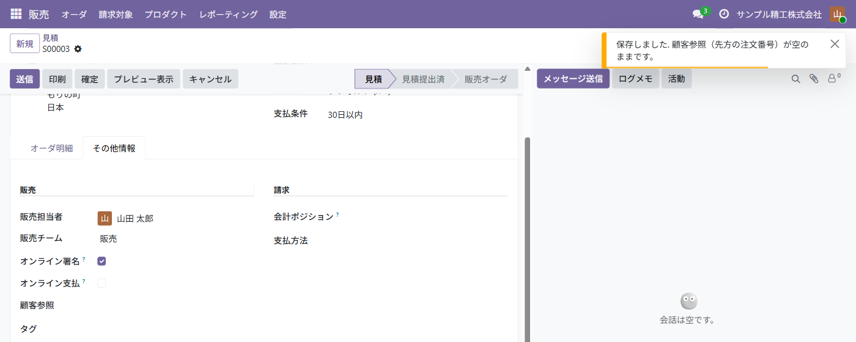The height and width of the screenshot is (342, 856).
Task: Click the ログメモ button
Action: click(635, 79)
